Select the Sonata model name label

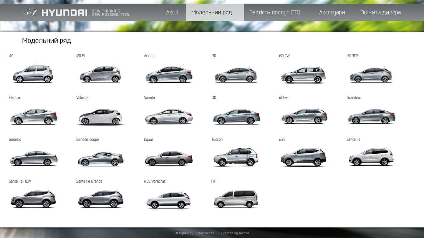pos(149,98)
